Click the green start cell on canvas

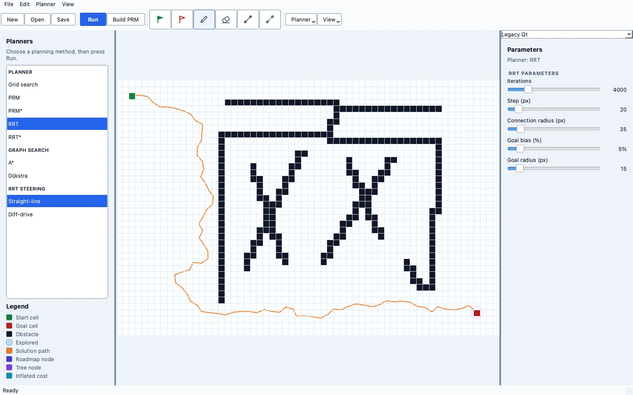(x=132, y=96)
